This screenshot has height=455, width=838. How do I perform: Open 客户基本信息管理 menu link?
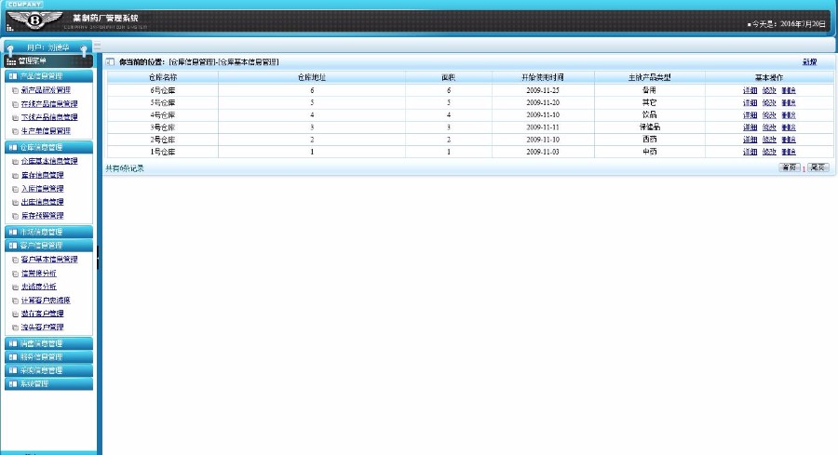[x=49, y=260]
